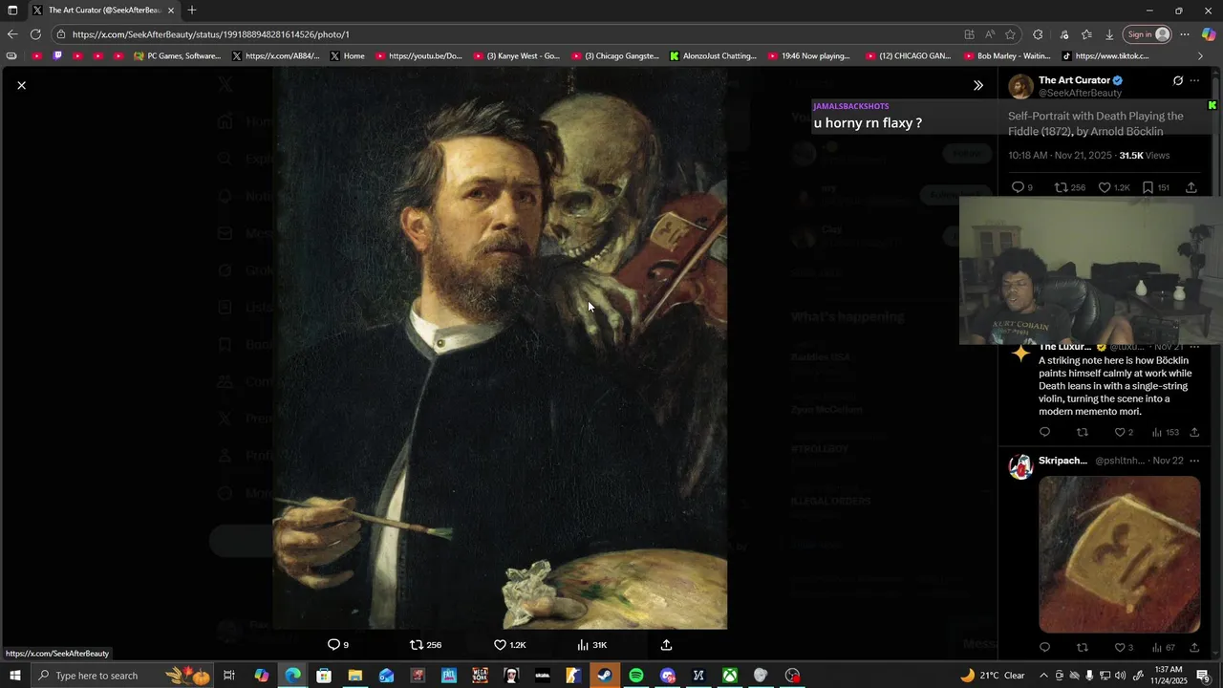The width and height of the screenshot is (1223, 688).
Task: Open a new browser tab
Action: [192, 11]
